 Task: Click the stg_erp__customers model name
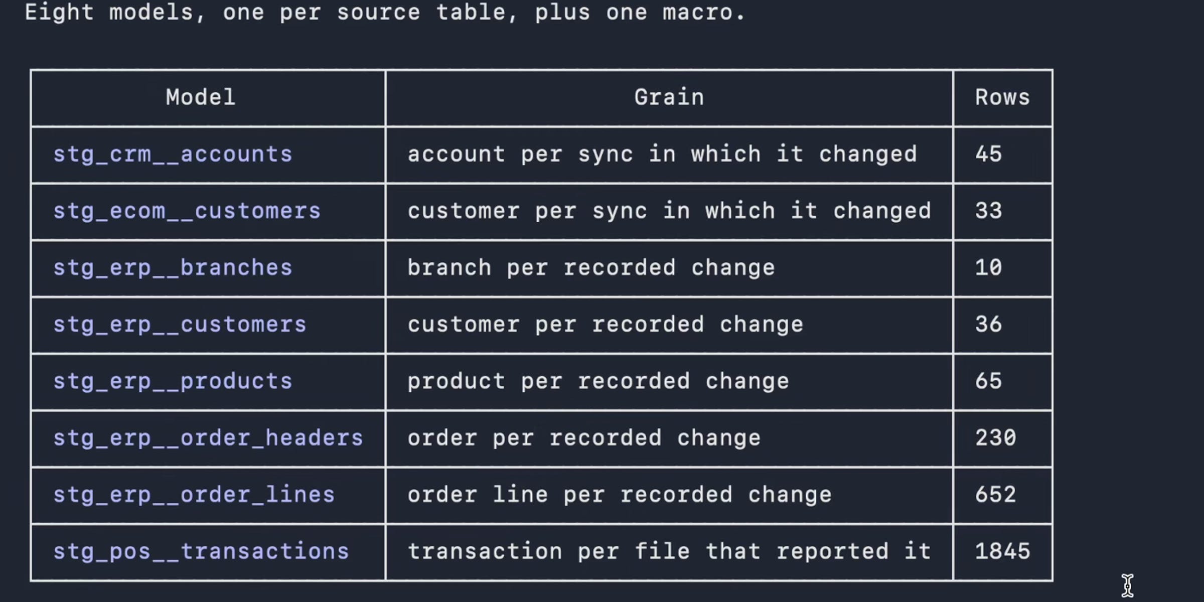click(x=180, y=324)
